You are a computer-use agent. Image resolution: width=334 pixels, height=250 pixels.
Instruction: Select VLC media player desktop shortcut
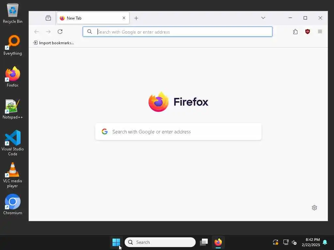(x=13, y=175)
